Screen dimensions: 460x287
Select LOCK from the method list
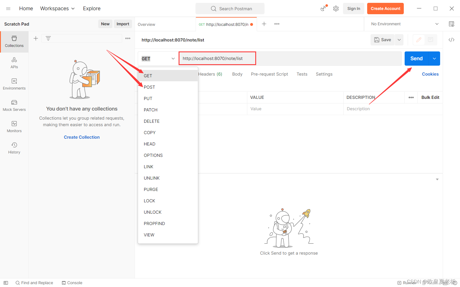[x=168, y=201]
